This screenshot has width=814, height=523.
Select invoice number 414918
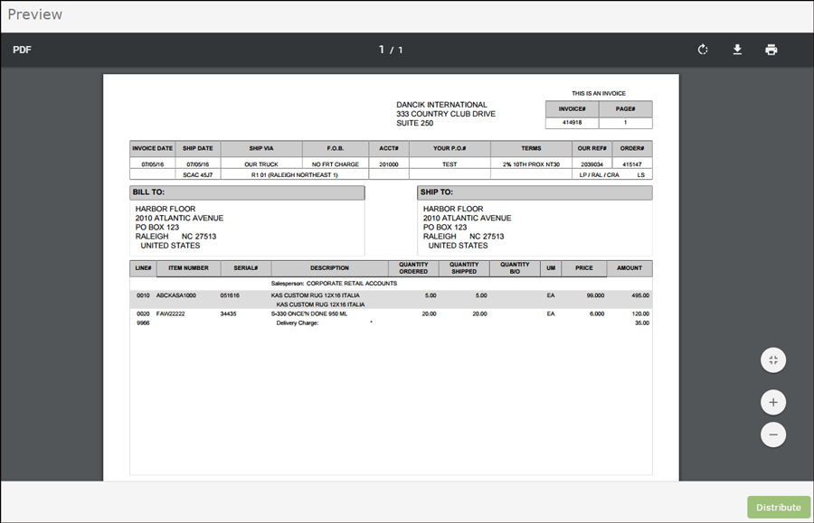tap(572, 122)
